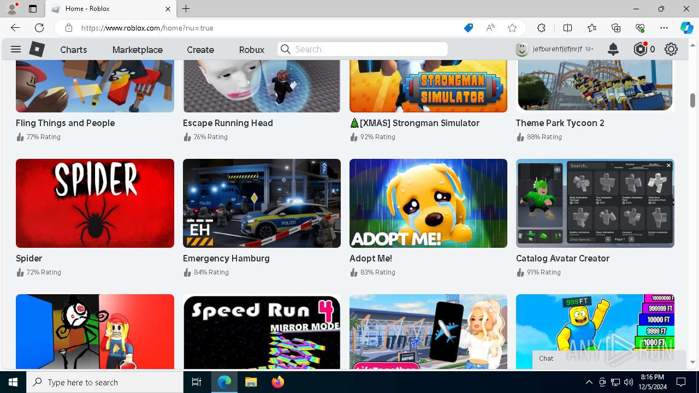Select the Theme Park Tycoon 2 thumbnail

pos(595,86)
